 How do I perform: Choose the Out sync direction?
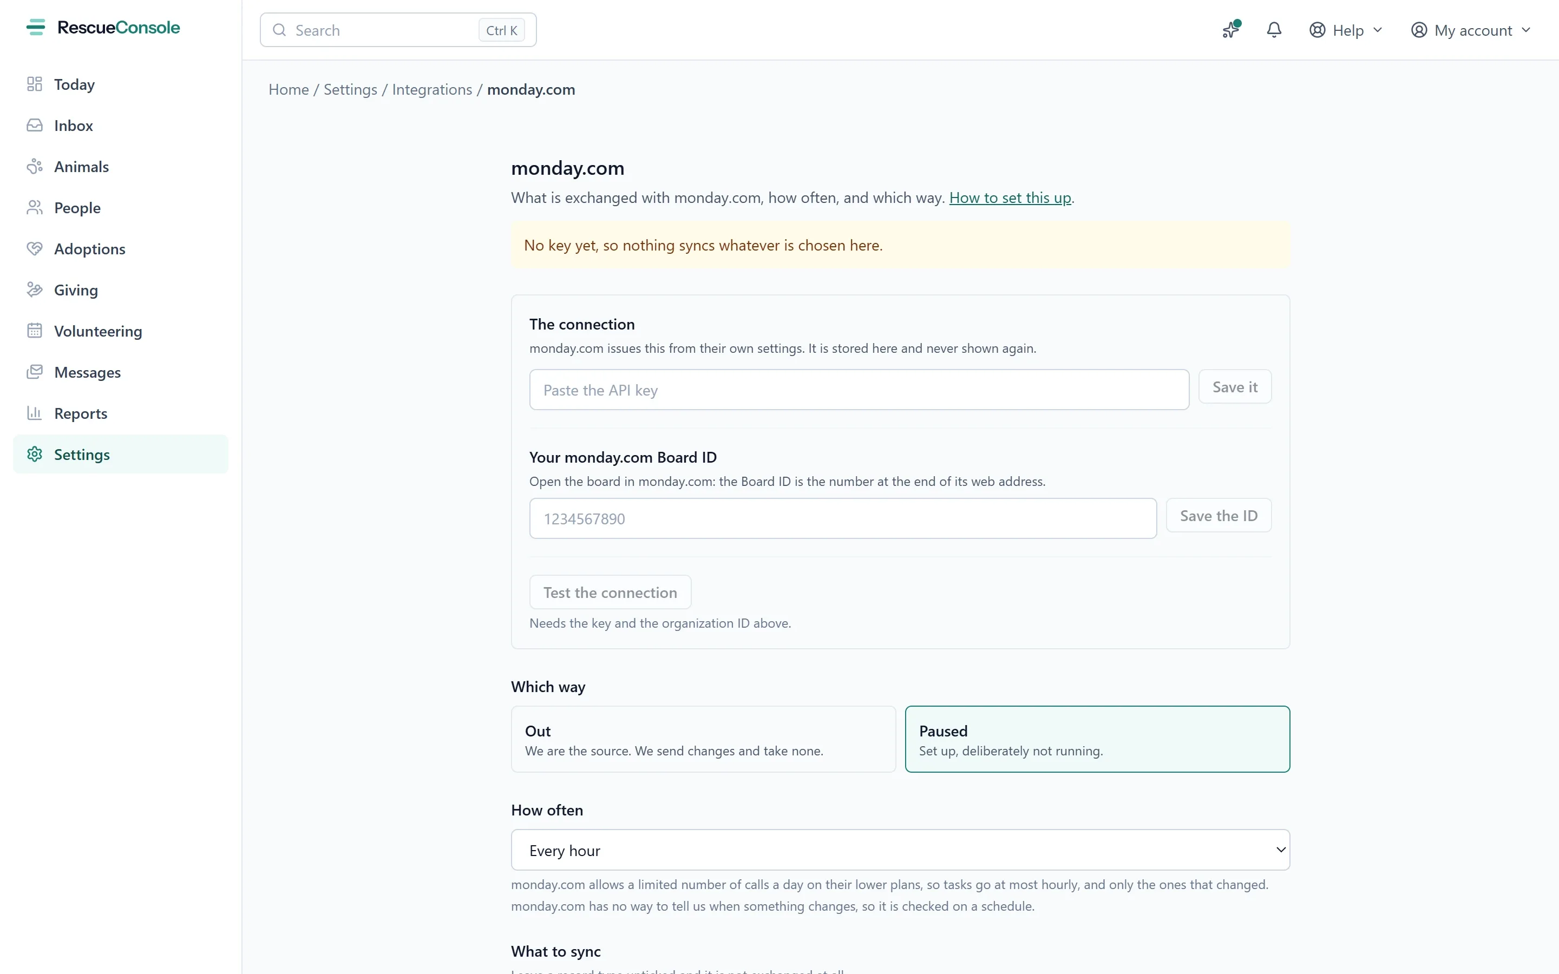point(703,739)
